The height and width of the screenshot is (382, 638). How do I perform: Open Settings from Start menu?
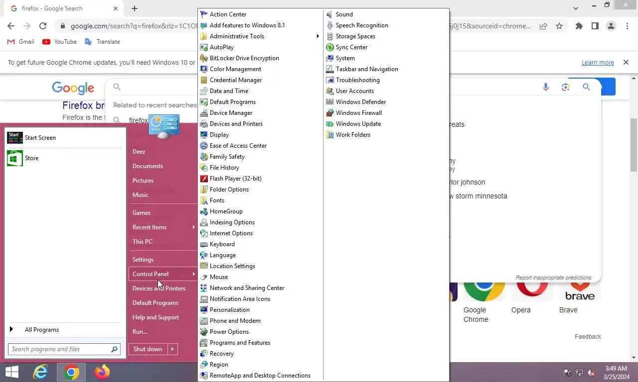coord(143,260)
